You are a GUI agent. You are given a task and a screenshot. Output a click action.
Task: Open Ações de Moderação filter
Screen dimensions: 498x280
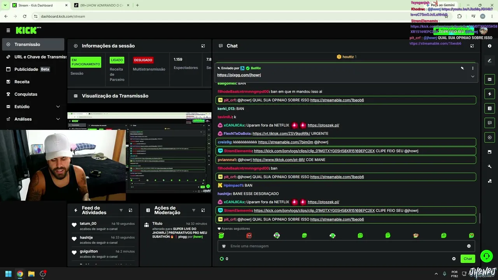(194, 210)
